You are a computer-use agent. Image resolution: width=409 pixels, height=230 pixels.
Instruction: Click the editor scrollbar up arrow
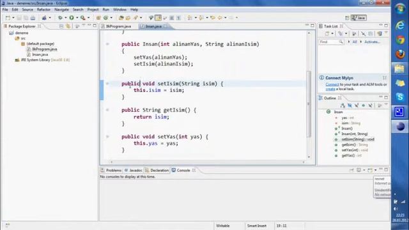(x=309, y=33)
